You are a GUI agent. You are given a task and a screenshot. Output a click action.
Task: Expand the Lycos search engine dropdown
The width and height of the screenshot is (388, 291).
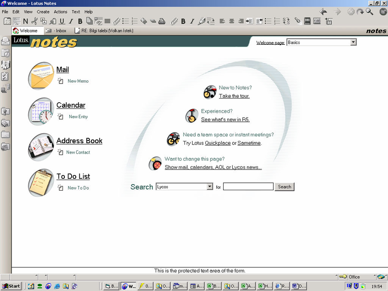click(210, 187)
